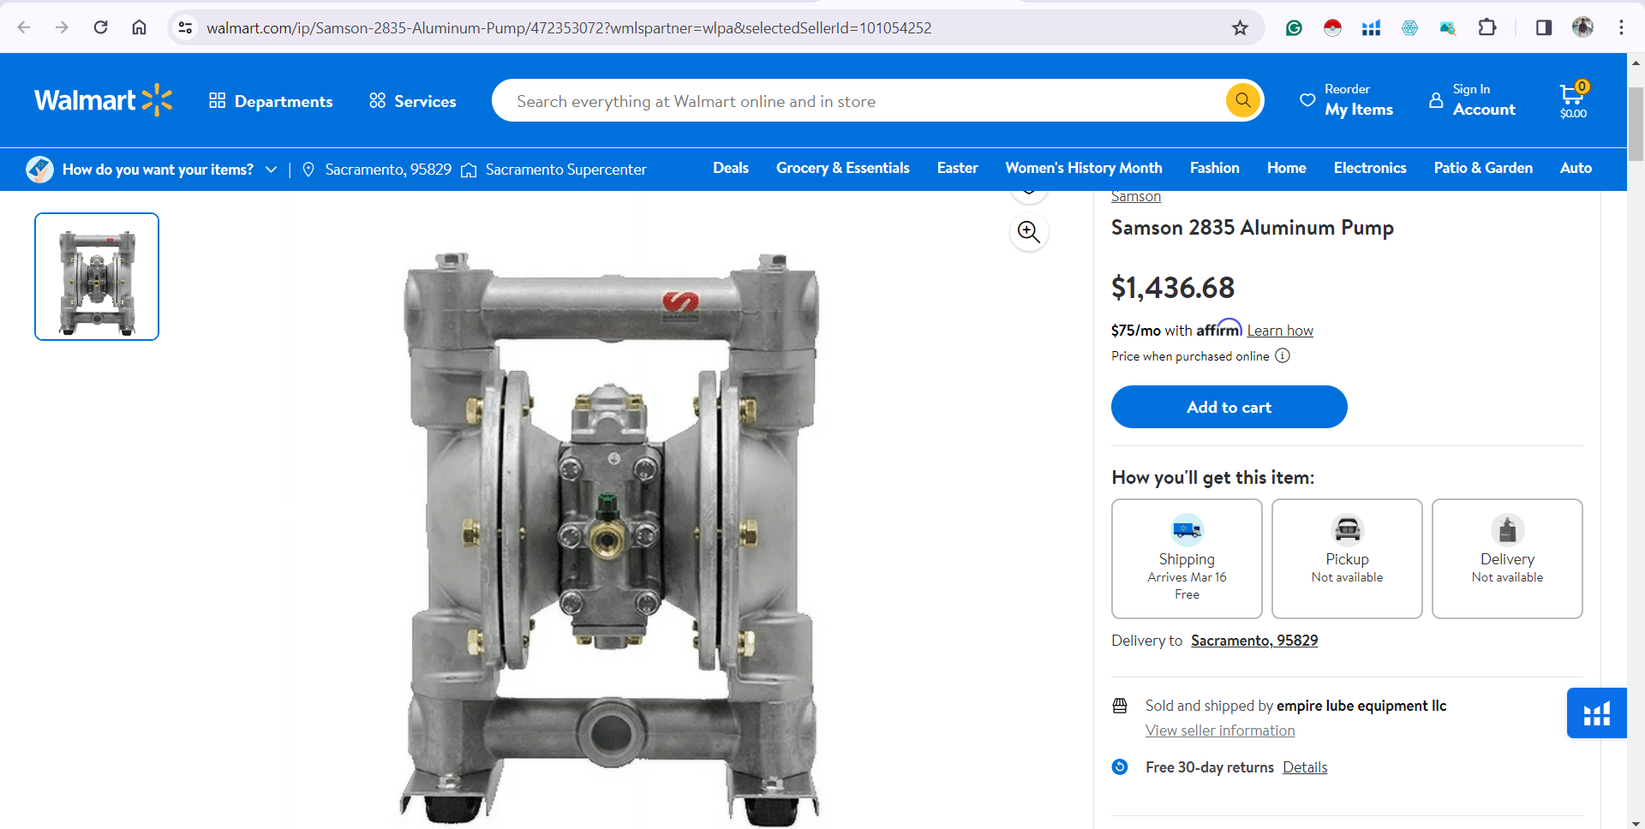
Task: Go to Walmart home via logo
Action: [103, 100]
